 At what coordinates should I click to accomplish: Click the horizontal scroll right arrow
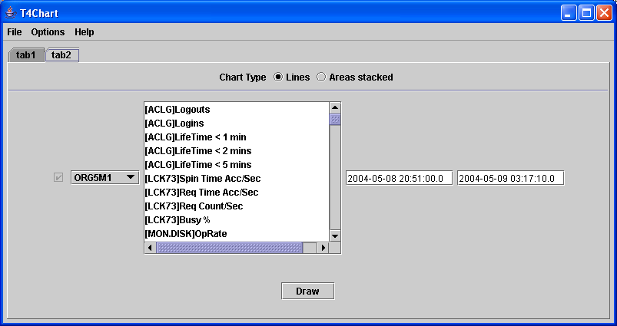coord(323,248)
